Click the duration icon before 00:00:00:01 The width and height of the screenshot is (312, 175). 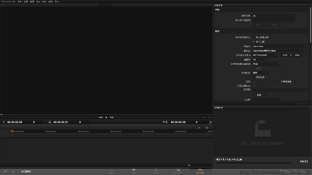point(50,122)
